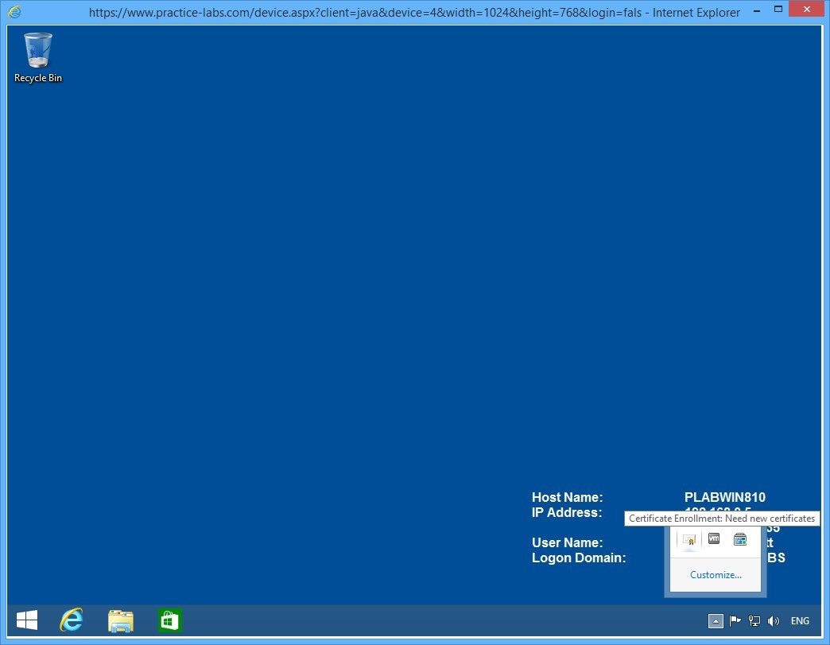Viewport: 830px width, 645px height.
Task: Open the Windows Update tray icon
Action: click(740, 538)
